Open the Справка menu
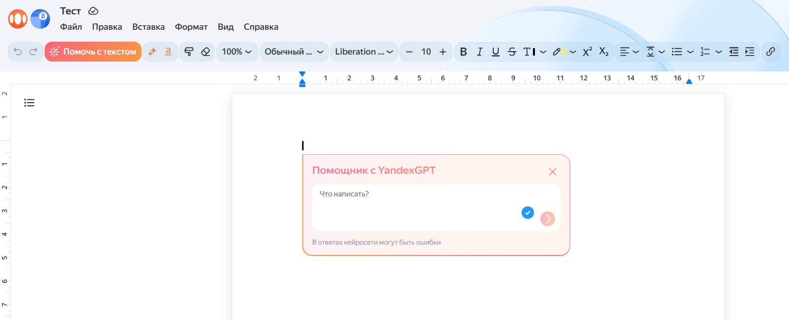The width and height of the screenshot is (789, 320). click(261, 27)
